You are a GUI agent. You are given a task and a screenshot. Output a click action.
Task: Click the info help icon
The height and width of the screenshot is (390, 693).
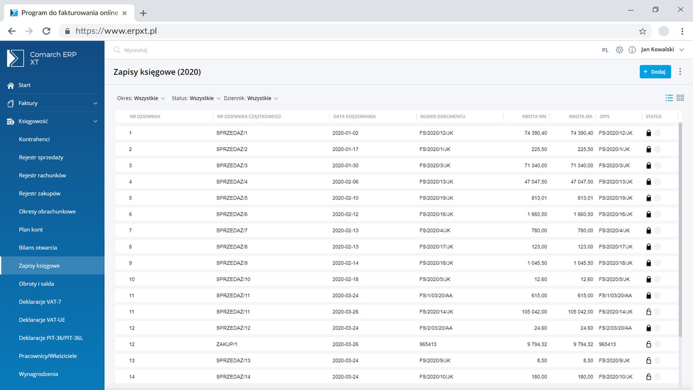632,50
